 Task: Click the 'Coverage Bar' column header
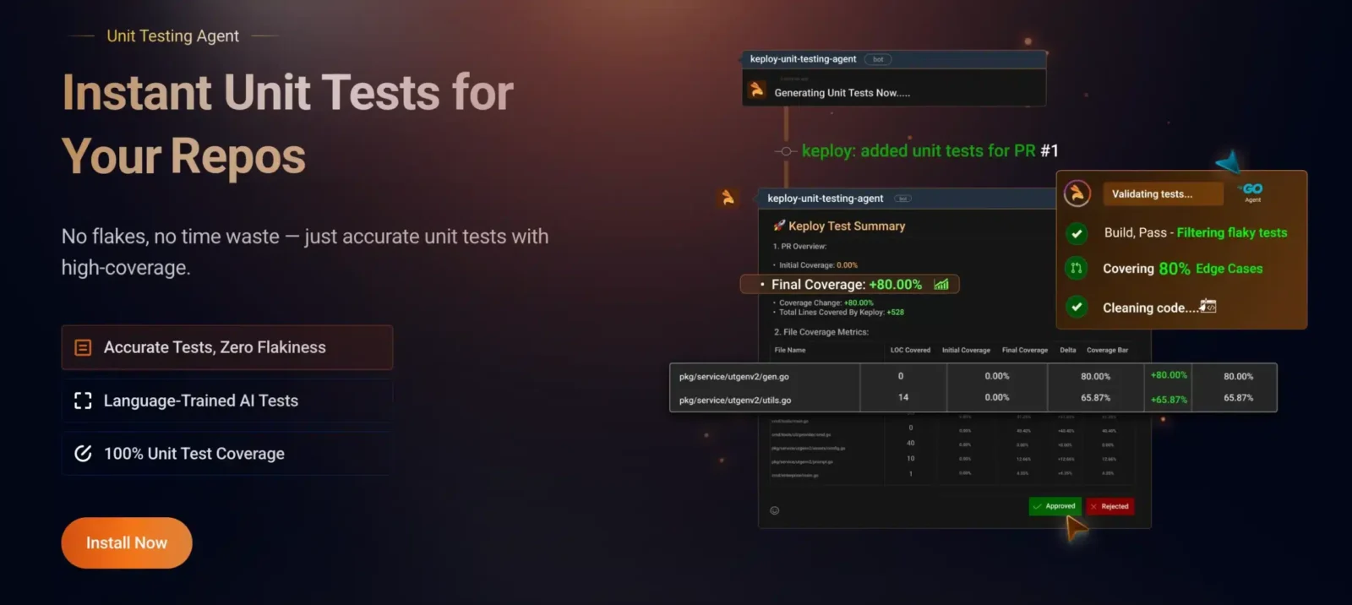click(1107, 350)
